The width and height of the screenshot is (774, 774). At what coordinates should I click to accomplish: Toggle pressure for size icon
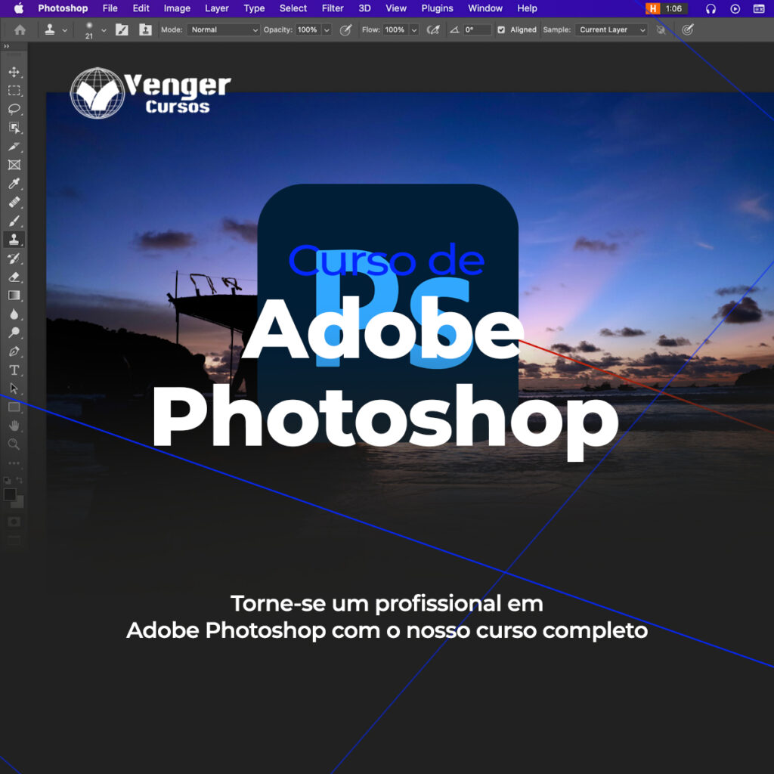(x=688, y=30)
